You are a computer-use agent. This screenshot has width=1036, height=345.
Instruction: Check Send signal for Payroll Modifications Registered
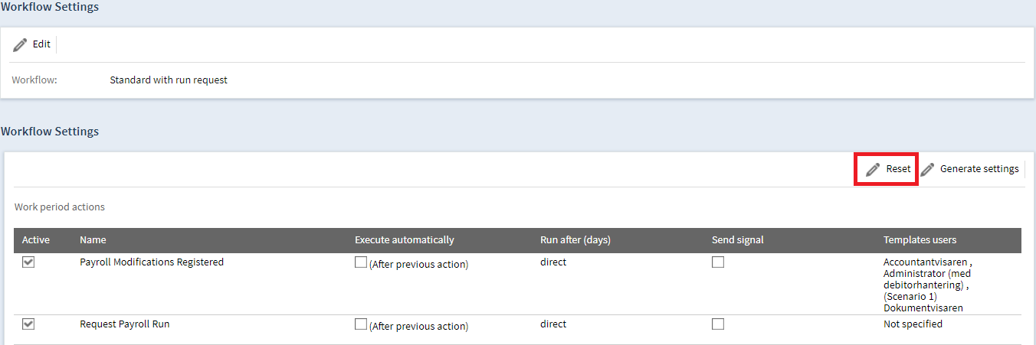pyautogui.click(x=718, y=262)
